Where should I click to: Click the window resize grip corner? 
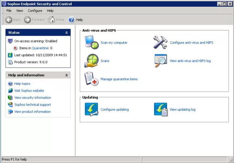231,160
